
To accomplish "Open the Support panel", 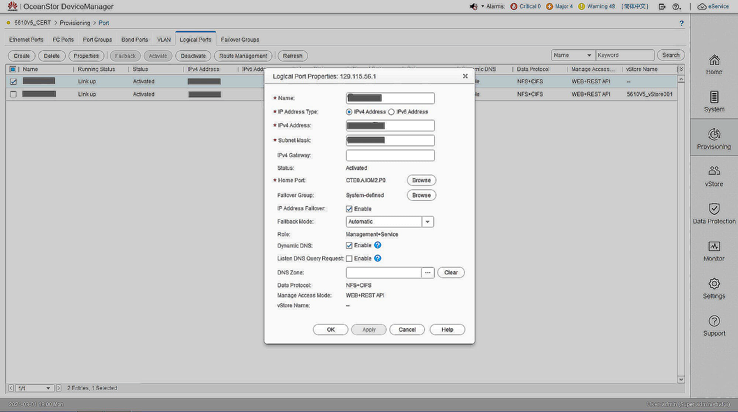I will point(714,326).
